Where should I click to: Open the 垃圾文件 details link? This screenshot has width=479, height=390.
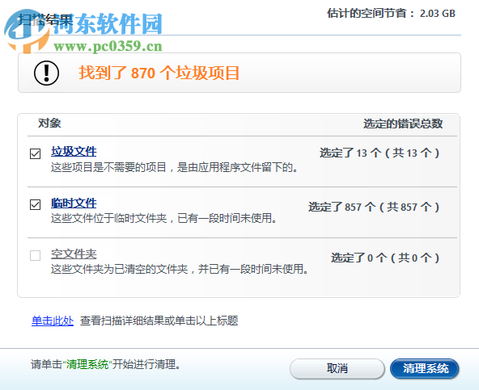coord(74,152)
